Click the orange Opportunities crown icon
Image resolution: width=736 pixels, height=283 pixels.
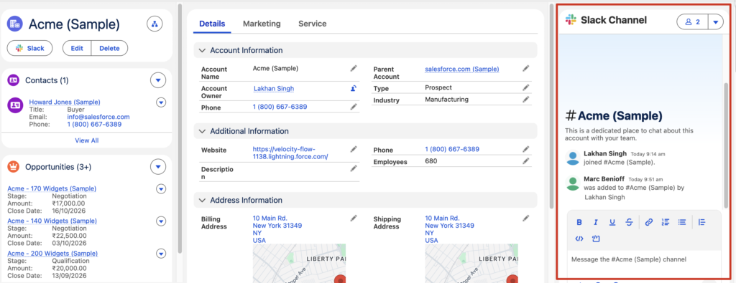(13, 166)
